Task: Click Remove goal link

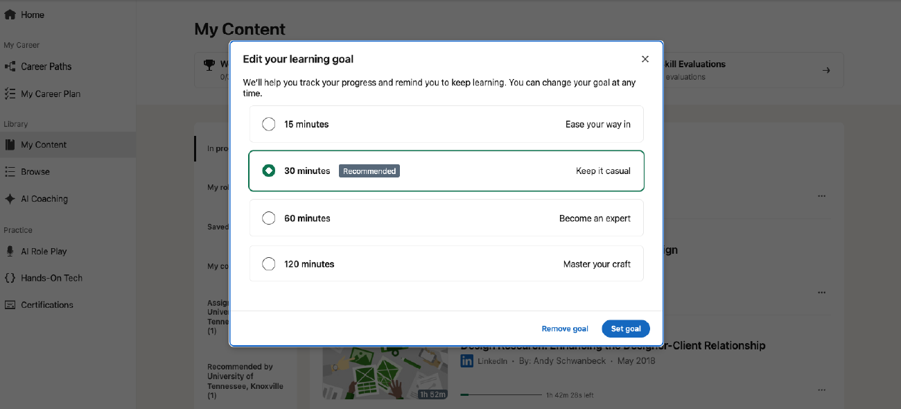Action: (x=565, y=329)
